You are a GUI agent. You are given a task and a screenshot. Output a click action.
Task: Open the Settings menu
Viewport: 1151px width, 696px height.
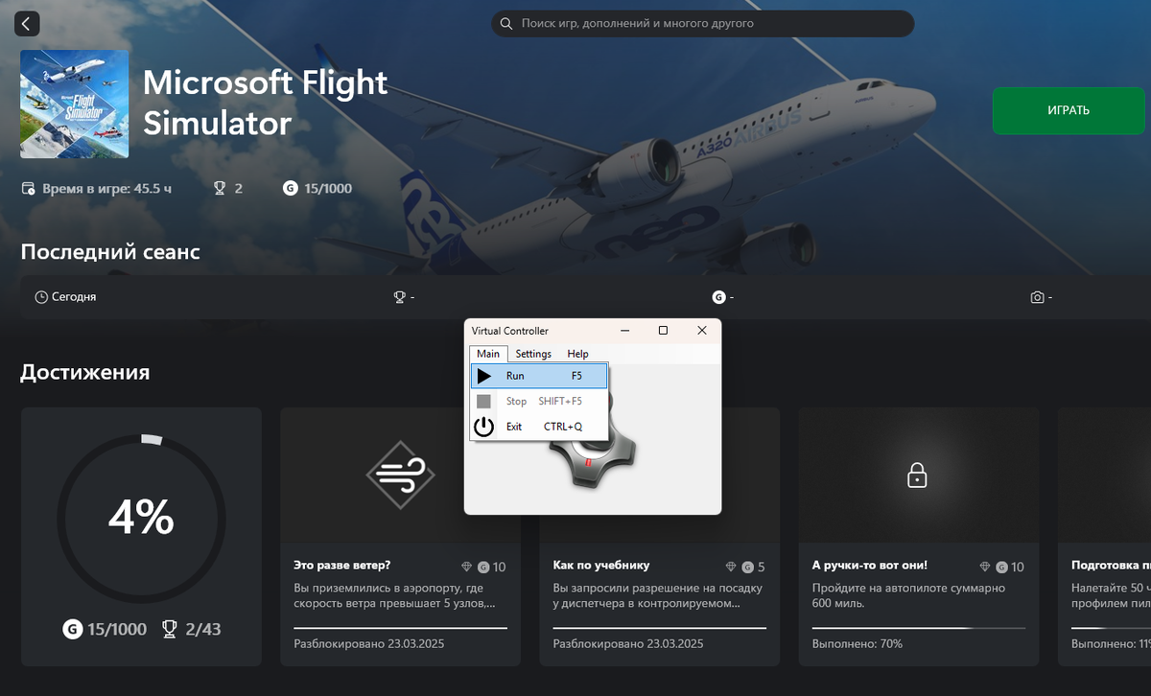[x=533, y=354]
